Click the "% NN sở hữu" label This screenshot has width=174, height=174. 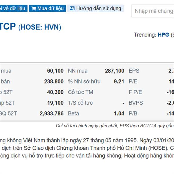[84, 81]
